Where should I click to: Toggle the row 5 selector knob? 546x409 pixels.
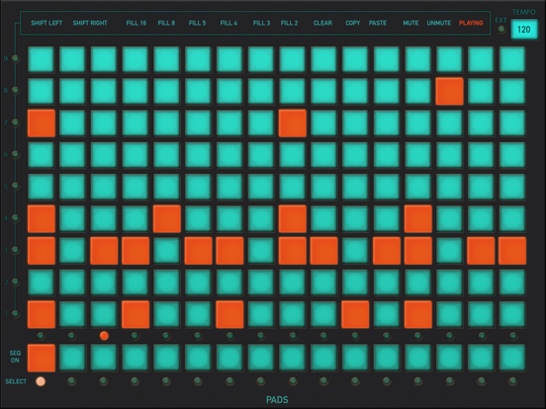[15, 186]
